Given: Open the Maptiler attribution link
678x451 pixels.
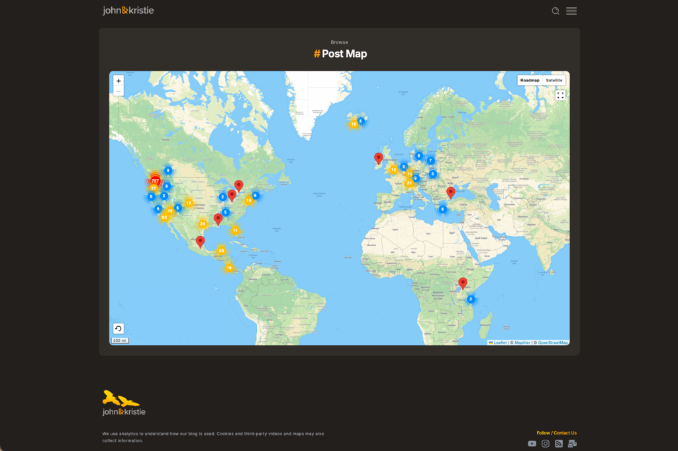Looking at the screenshot, I should 522,343.
